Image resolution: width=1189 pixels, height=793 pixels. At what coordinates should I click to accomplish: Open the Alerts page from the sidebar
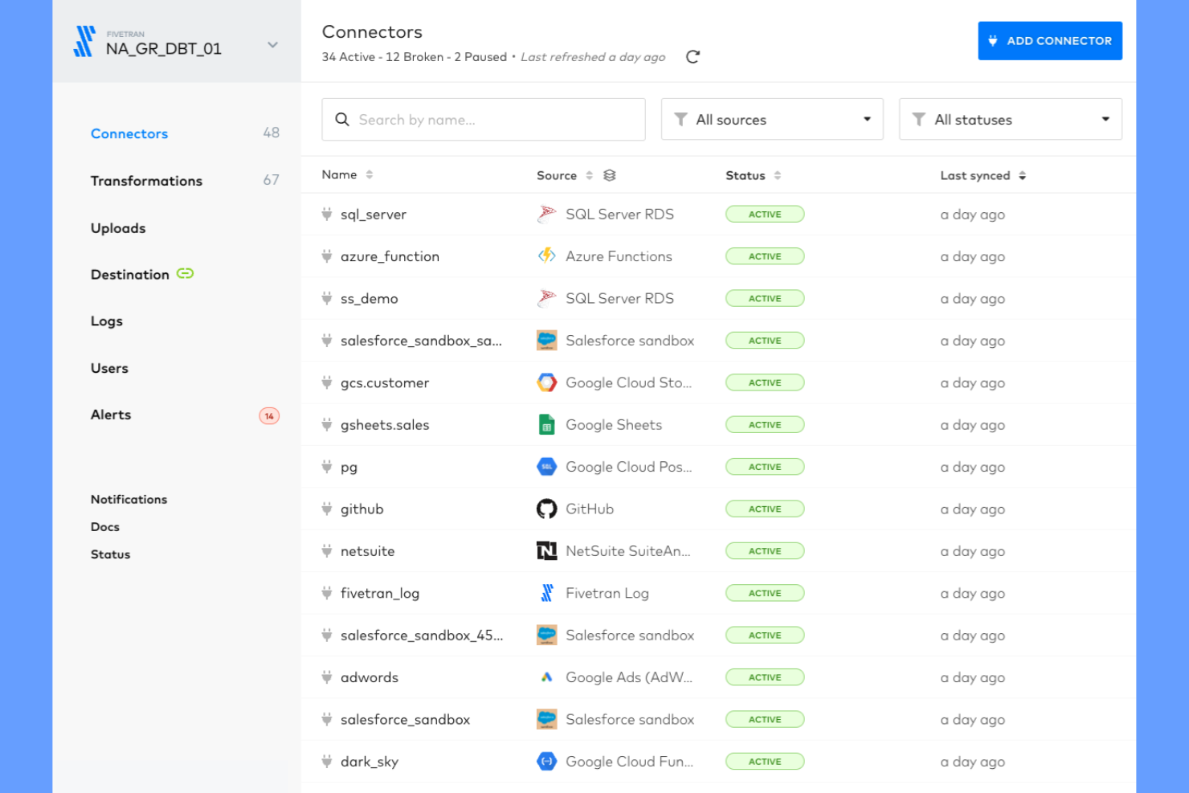(x=110, y=415)
